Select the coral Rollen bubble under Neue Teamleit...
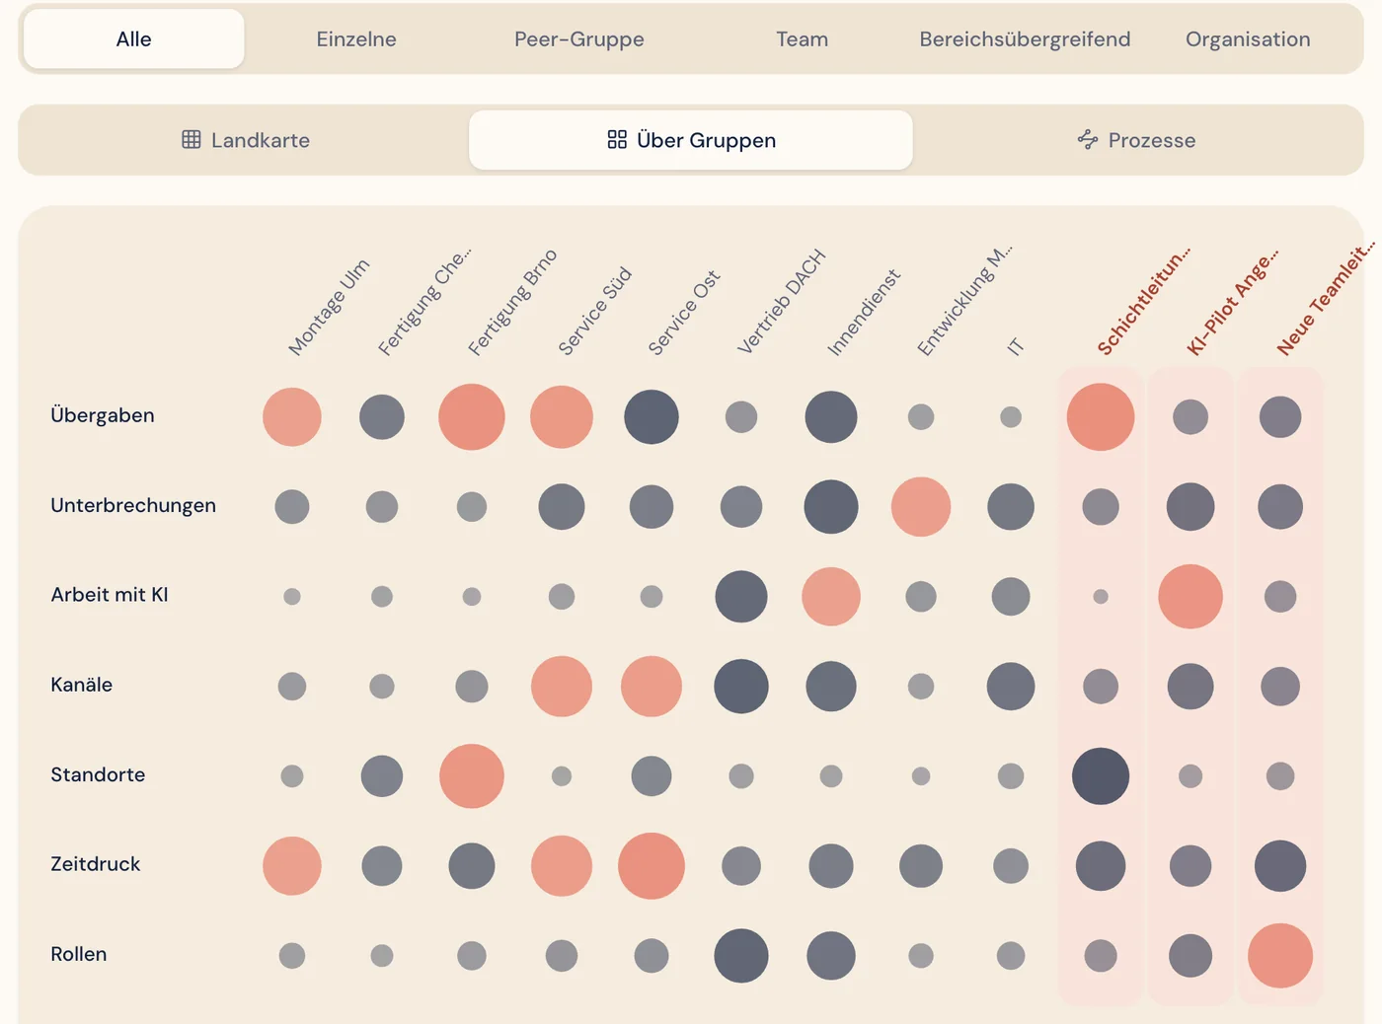Screen dimensions: 1382x1024 click(1280, 956)
